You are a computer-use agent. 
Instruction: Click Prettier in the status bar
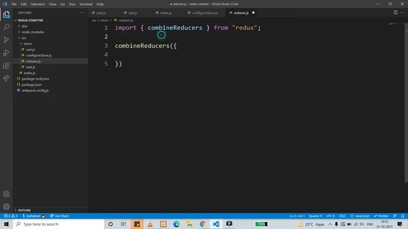click(381, 216)
